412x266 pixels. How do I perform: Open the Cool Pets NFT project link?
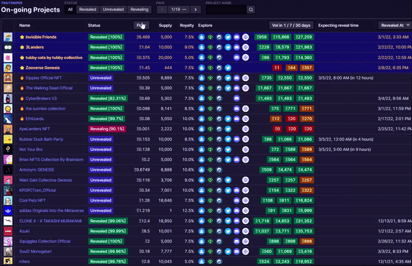pyautogui.click(x=32, y=200)
